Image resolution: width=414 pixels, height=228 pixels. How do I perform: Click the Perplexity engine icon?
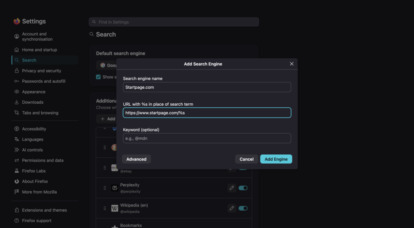[114, 188]
